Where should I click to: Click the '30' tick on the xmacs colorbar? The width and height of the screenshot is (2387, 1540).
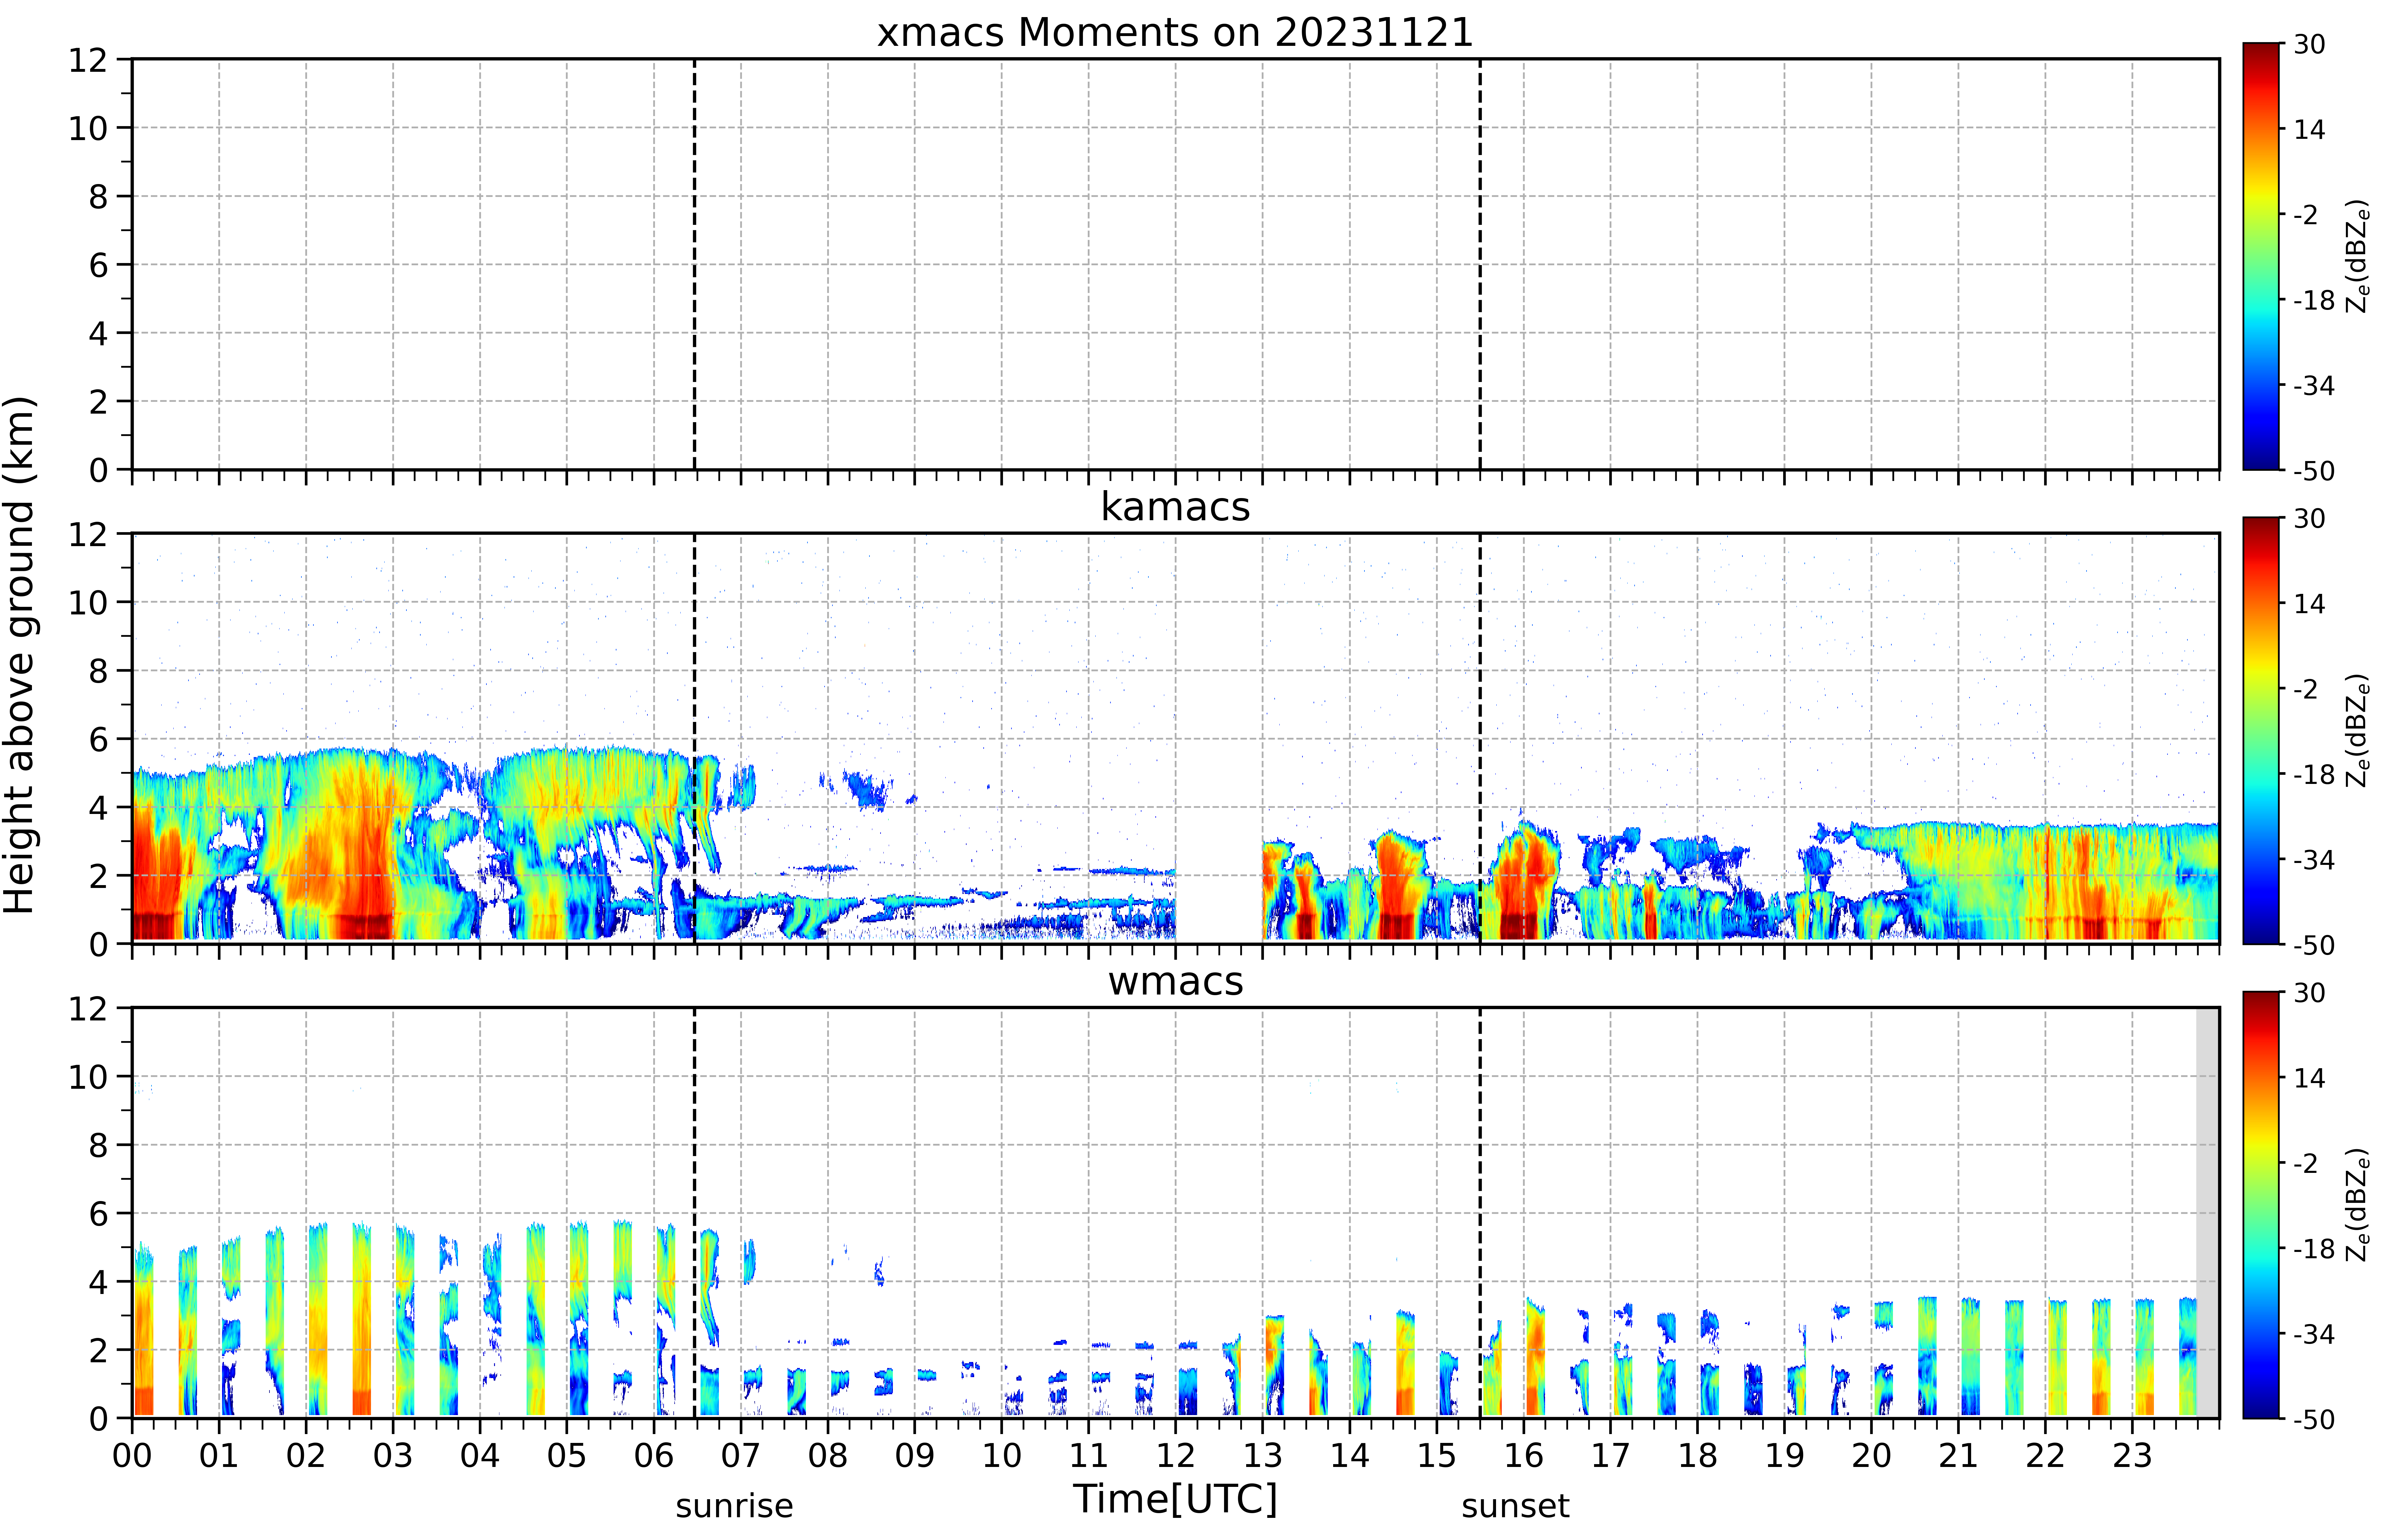point(2309,44)
